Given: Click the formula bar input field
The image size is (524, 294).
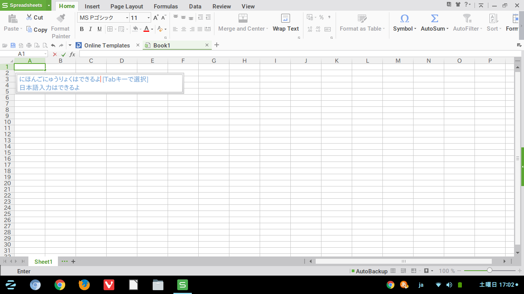Looking at the screenshot, I should coord(295,54).
